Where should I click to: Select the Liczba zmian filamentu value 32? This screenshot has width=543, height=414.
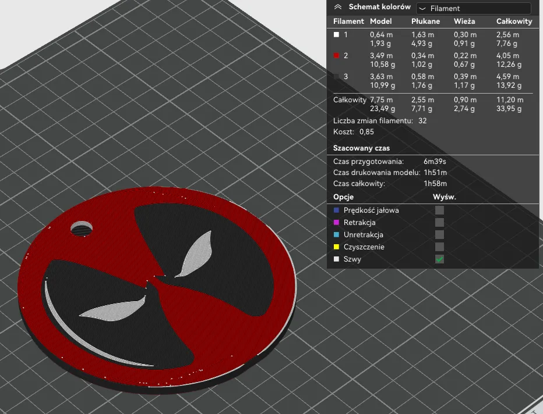422,121
